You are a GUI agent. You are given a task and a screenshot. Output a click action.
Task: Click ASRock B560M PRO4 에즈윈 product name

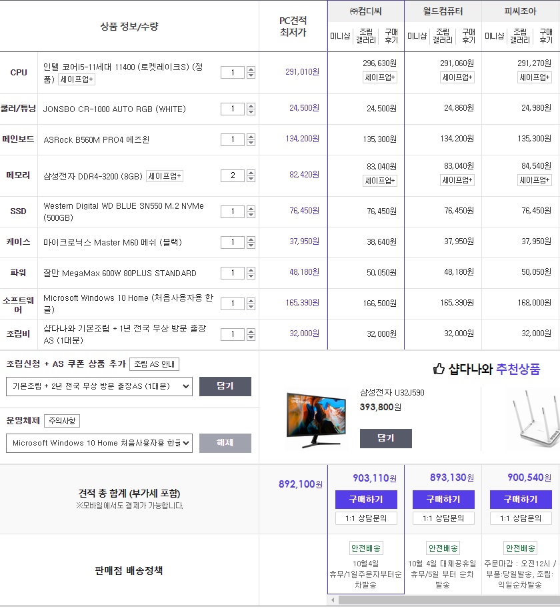(97, 139)
